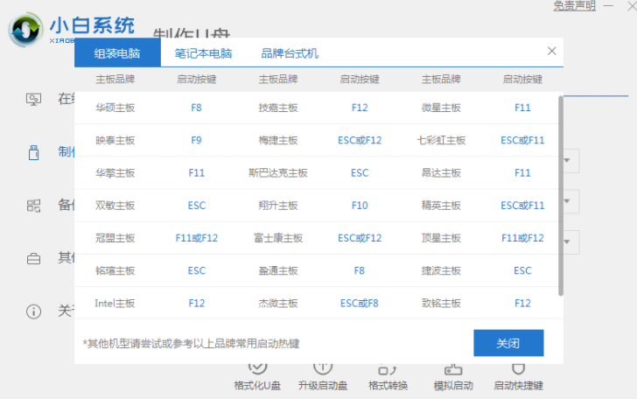This screenshot has height=399, width=637.
Task: Click the monitor icon in left sidebar
Action: tap(34, 99)
